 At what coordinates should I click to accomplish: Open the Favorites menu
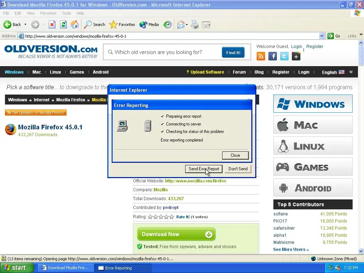48,13
